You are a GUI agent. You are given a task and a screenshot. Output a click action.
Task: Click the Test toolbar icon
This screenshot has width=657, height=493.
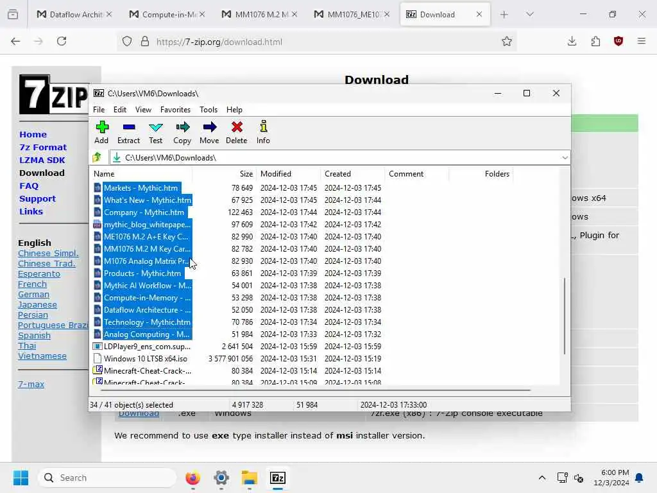click(x=155, y=128)
